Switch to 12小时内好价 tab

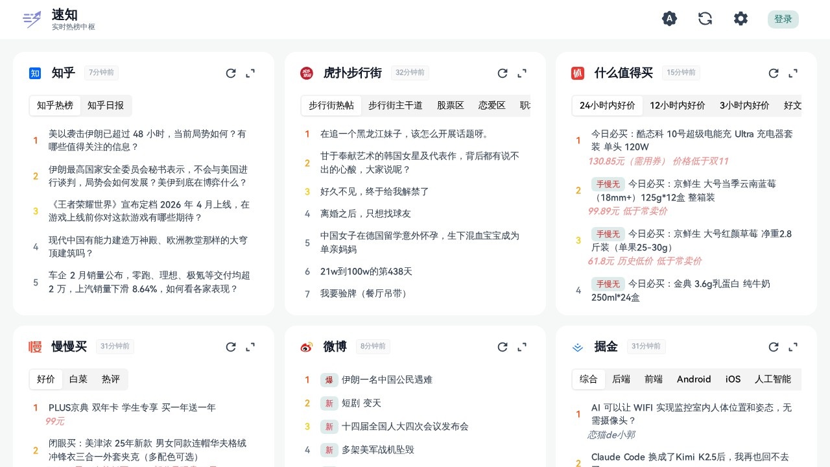click(x=677, y=106)
